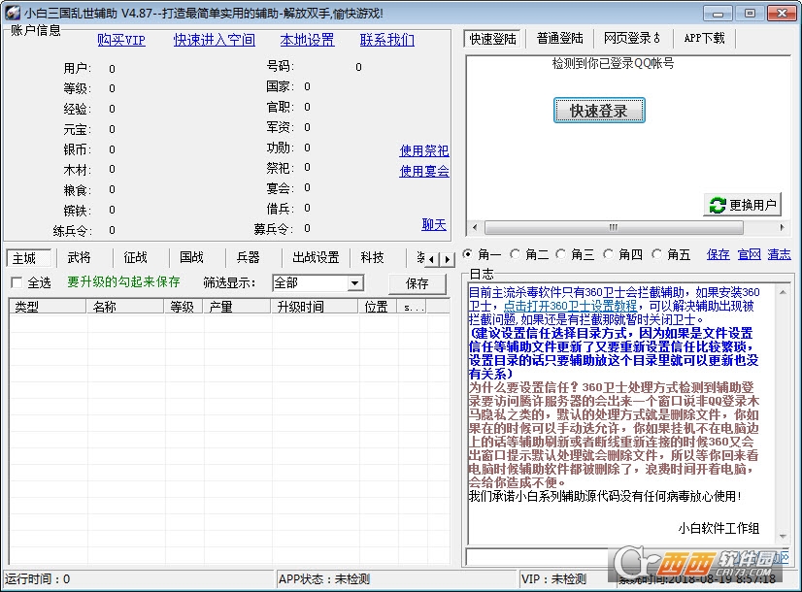Sort by the 等级 column header
This screenshot has width=802, height=592.
point(184,307)
